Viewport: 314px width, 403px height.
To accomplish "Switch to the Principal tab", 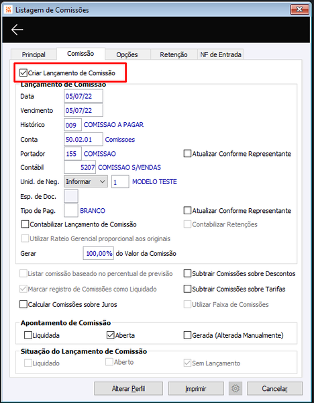I will coord(34,54).
